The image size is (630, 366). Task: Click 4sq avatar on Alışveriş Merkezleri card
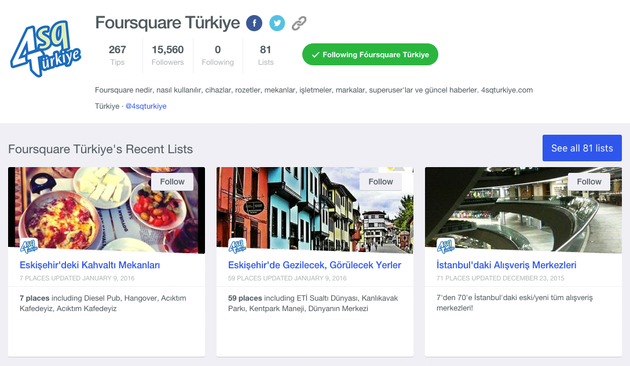(x=446, y=246)
